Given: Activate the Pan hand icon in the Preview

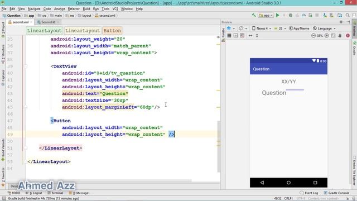Looking at the screenshot, I should [x=340, y=36].
